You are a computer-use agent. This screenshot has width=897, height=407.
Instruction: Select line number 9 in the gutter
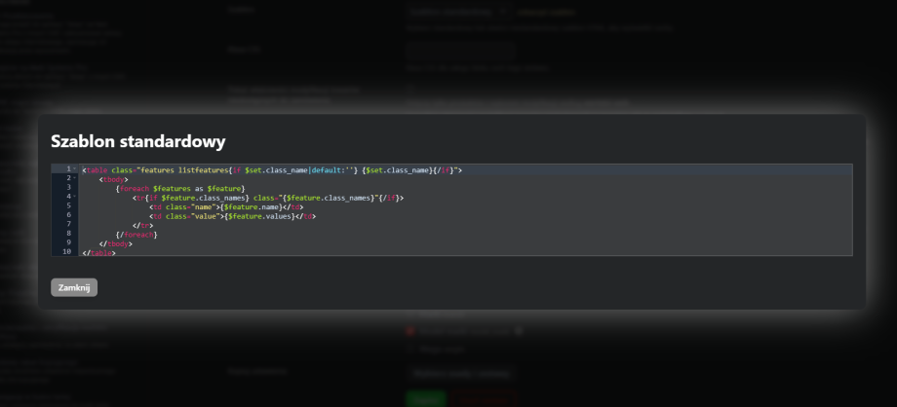coord(67,242)
